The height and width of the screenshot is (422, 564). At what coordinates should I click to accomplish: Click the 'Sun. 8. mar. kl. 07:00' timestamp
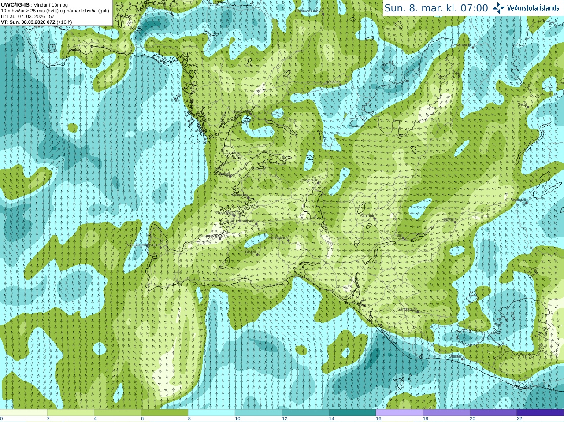coord(436,8)
